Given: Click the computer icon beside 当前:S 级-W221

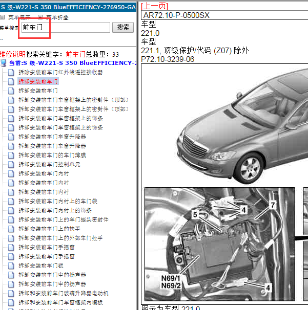Looking at the screenshot, I should tap(4, 63).
